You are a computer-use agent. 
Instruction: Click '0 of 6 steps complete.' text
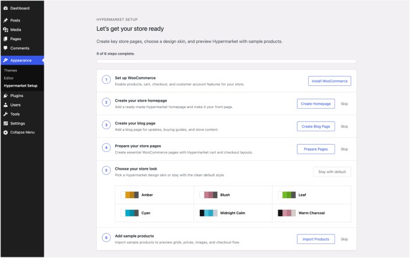[115, 53]
